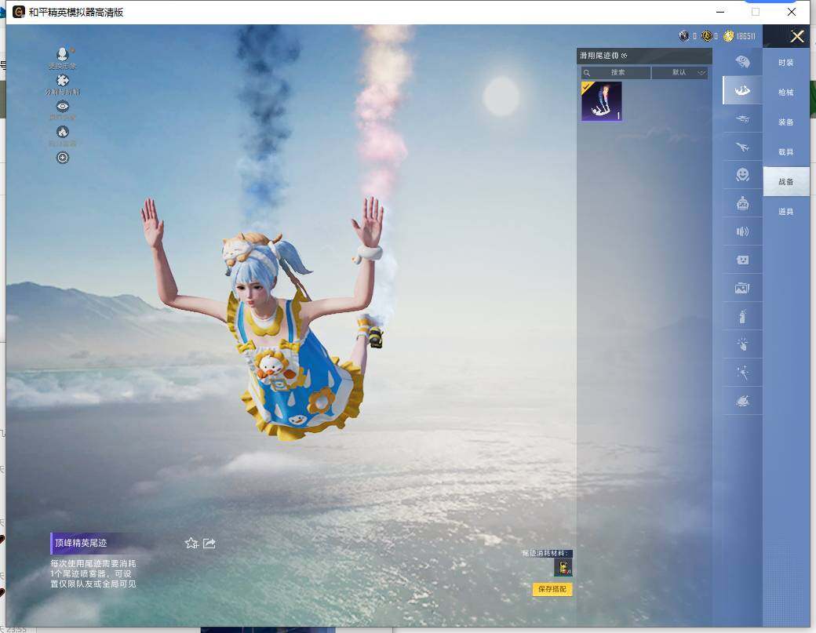Click the info icon beside 滑翔尾迹 title
This screenshot has width=816, height=633.
coord(624,56)
